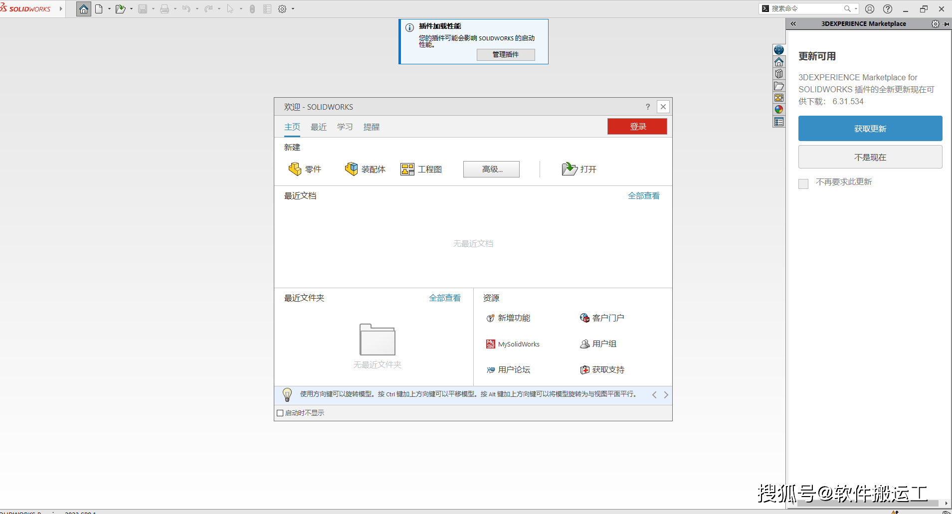Open the New document dropdown arrow
Viewport: 952px width, 514px height.
[x=109, y=9]
